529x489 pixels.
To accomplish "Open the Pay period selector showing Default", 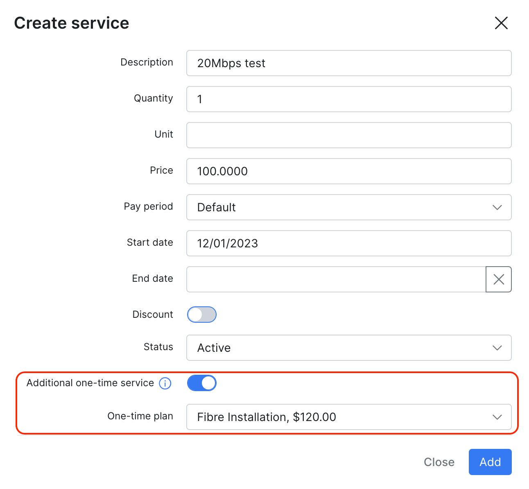I will click(x=349, y=207).
